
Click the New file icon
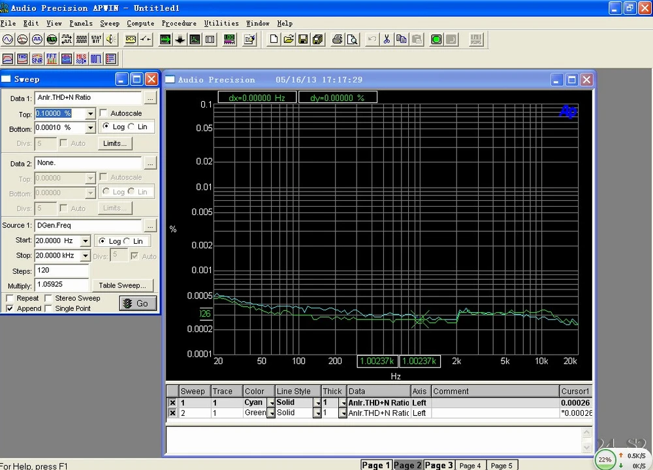(x=274, y=40)
